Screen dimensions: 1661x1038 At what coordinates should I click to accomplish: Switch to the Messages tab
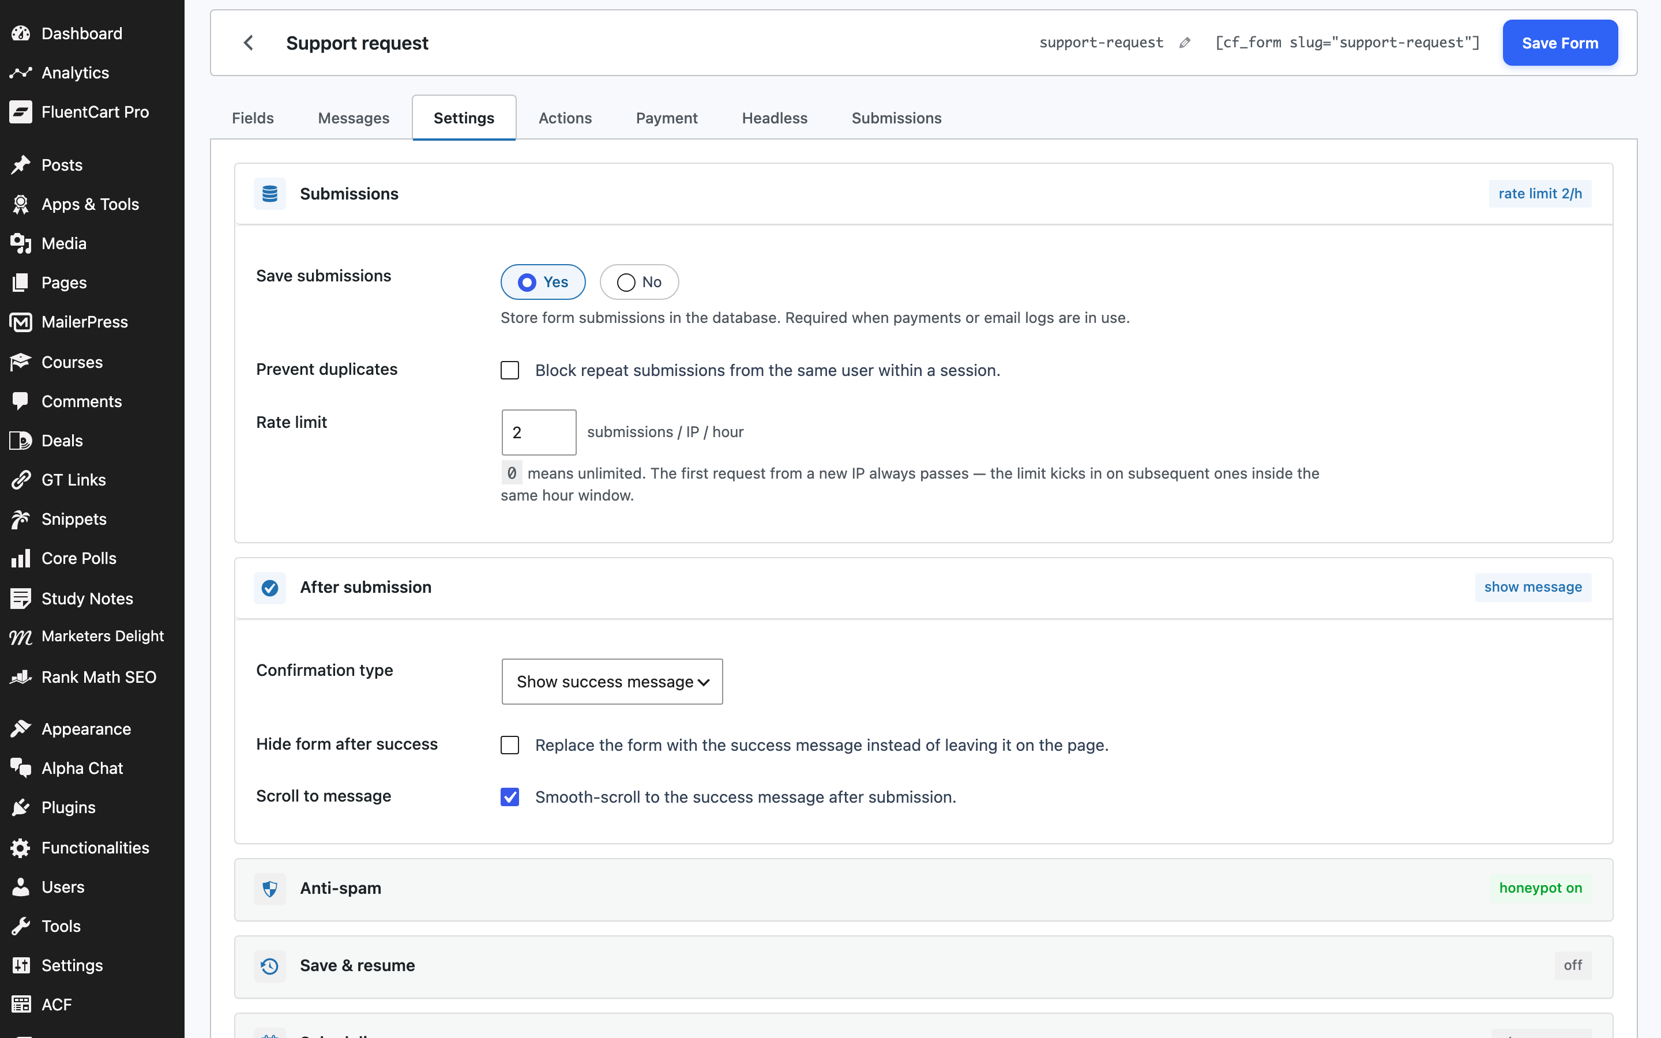pyautogui.click(x=354, y=118)
